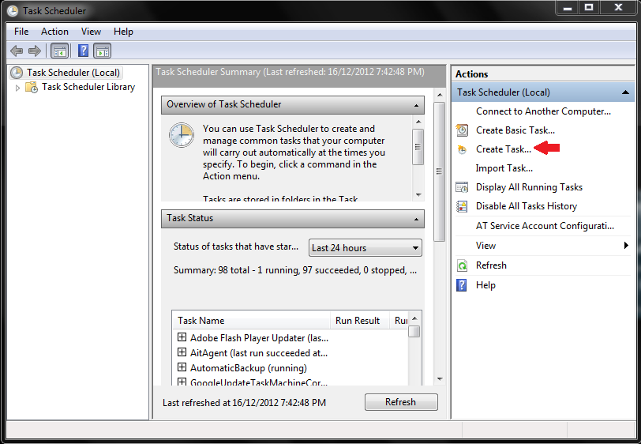The width and height of the screenshot is (641, 444).
Task: Click the Actions pane title
Action: click(472, 74)
